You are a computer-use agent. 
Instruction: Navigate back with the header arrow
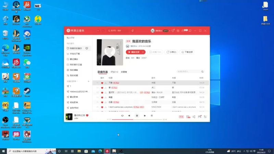[x=98, y=30]
